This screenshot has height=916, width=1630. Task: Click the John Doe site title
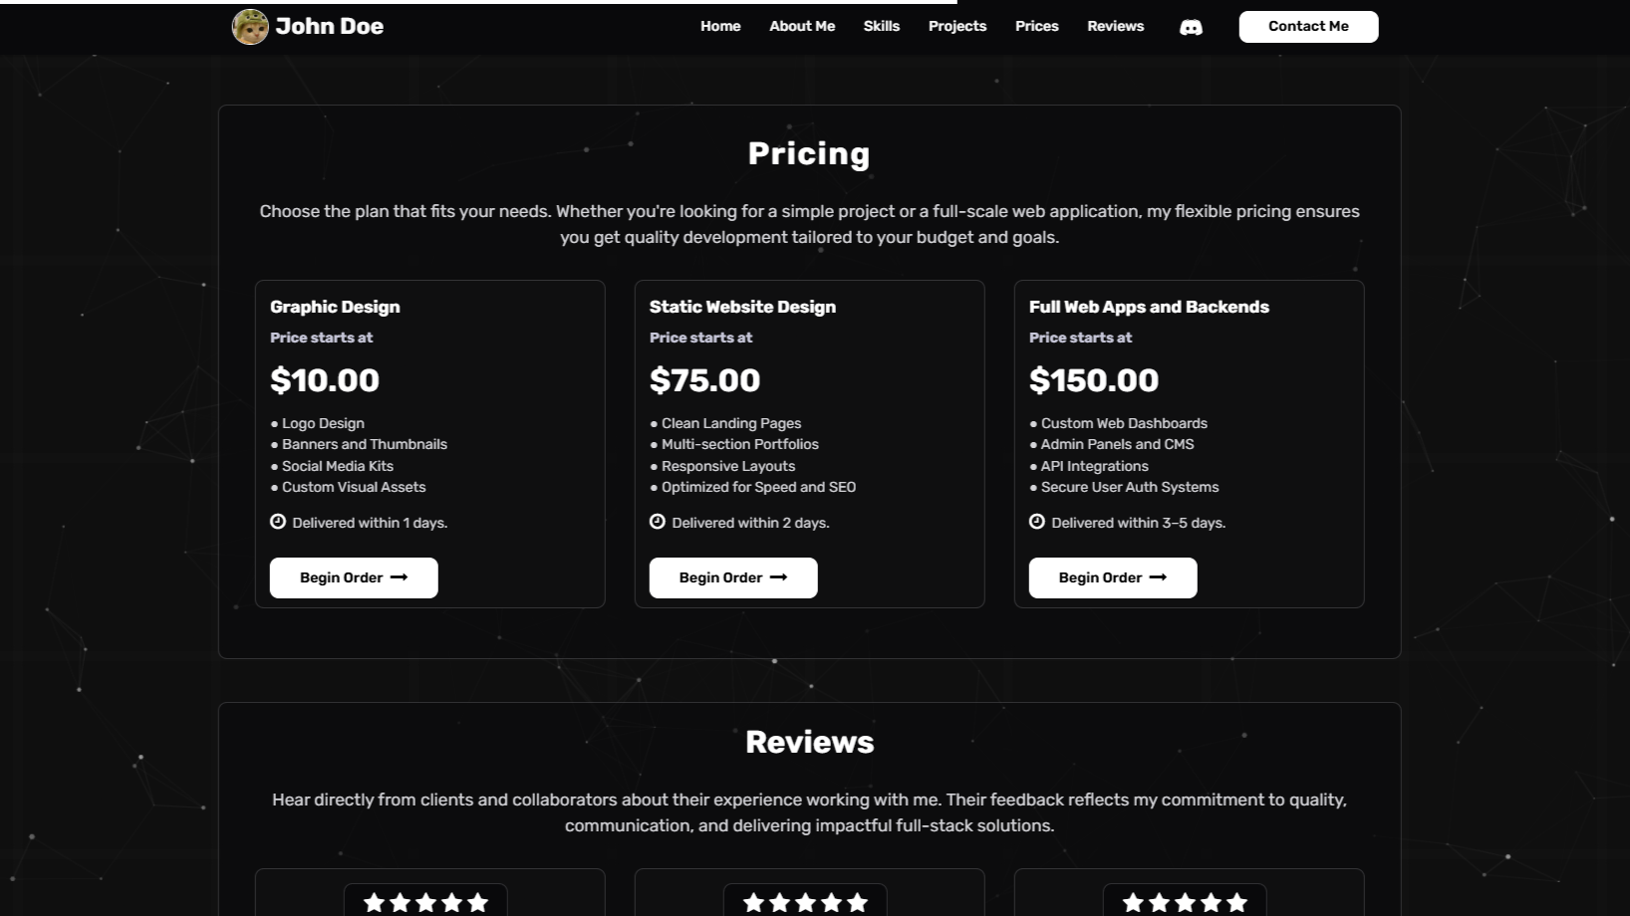(330, 27)
